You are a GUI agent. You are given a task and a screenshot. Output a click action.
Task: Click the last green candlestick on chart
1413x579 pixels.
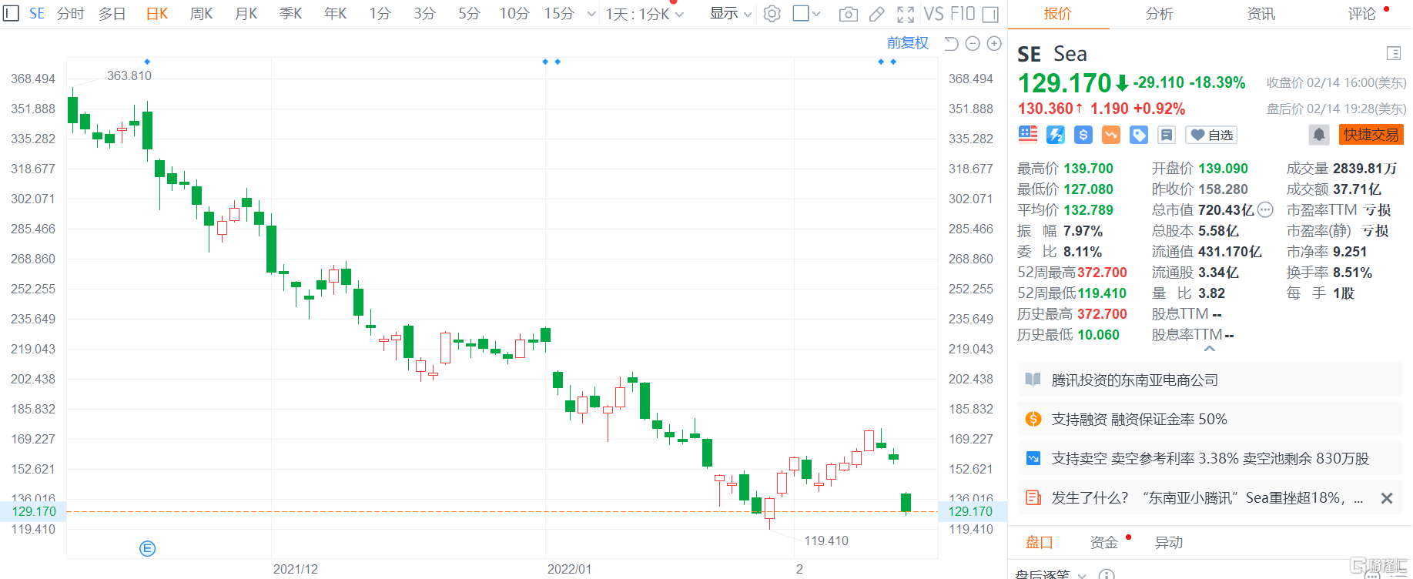click(x=906, y=503)
